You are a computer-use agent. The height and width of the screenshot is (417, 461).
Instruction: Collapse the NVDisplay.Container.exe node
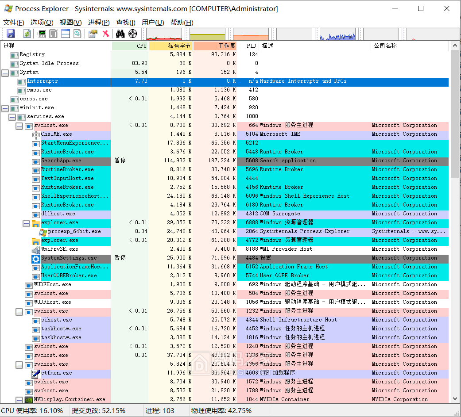[x=19, y=400]
